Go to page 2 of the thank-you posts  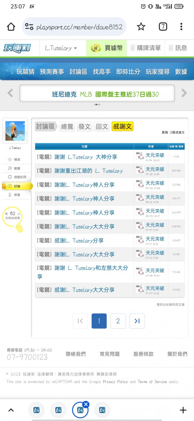pyautogui.click(x=118, y=321)
